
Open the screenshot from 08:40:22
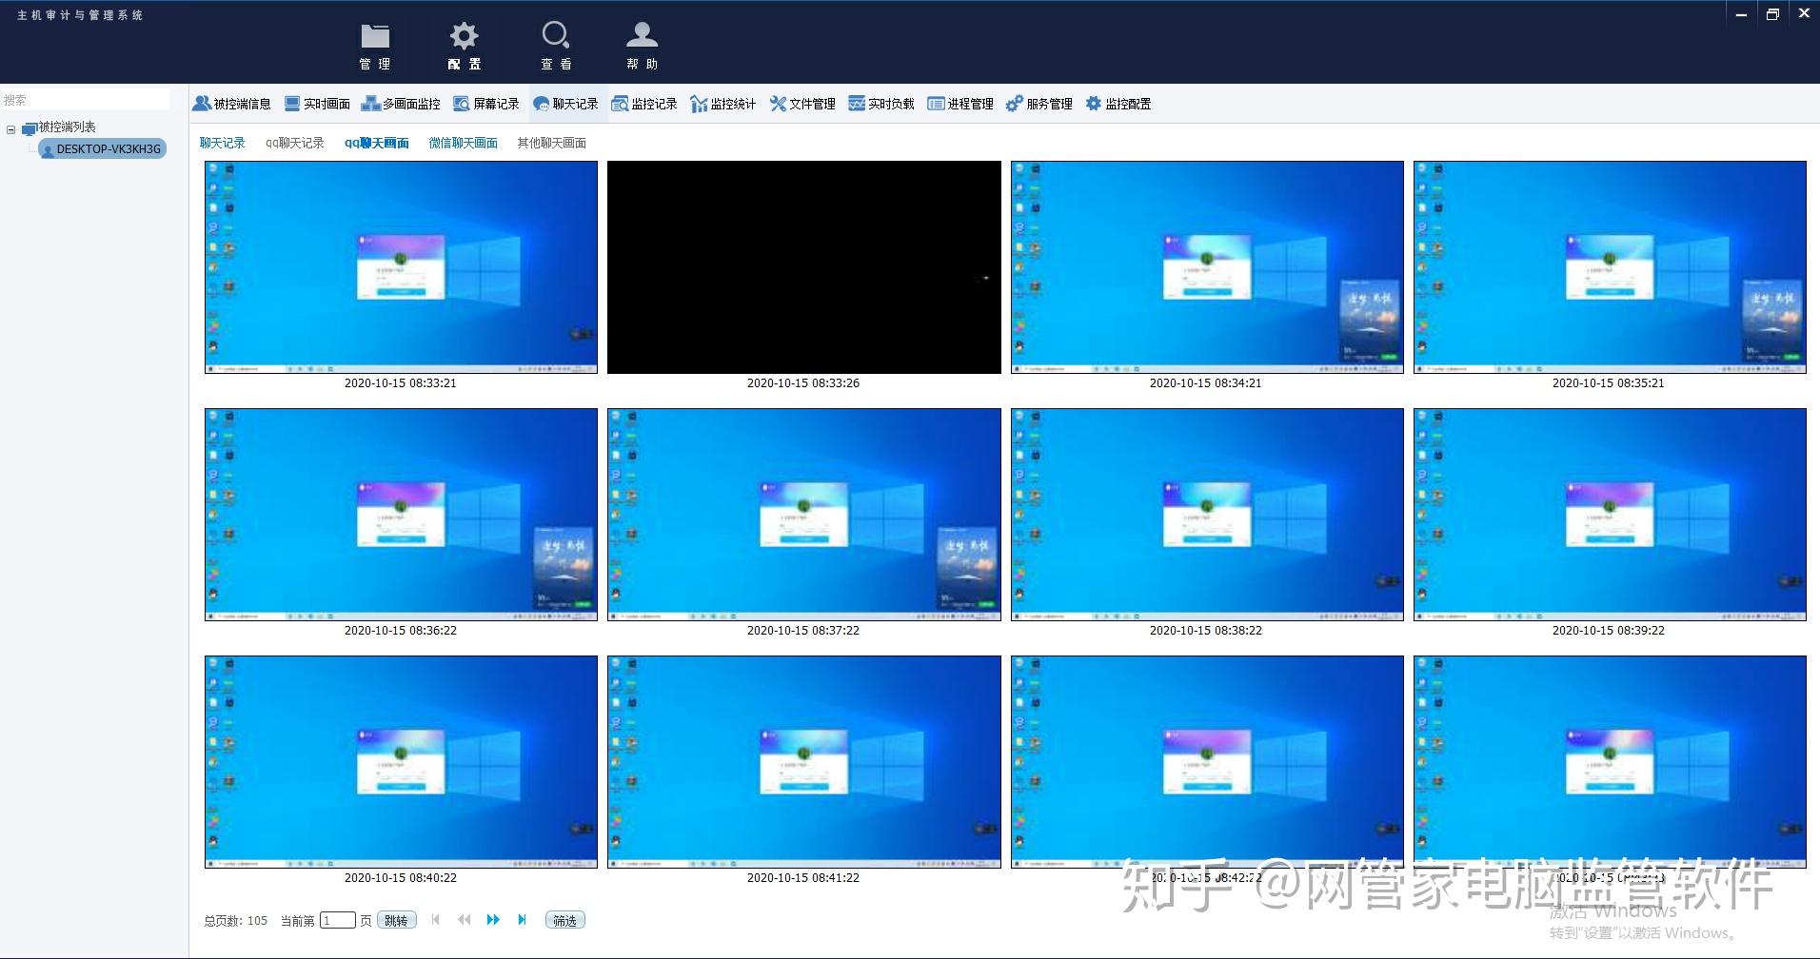pos(401,762)
